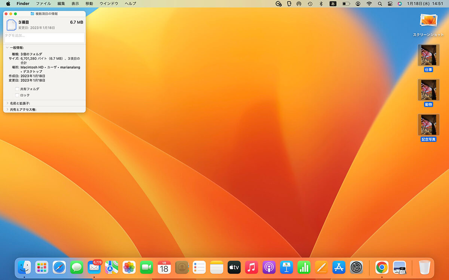Launch Keynote from the Dock
449x280 pixels.
pos(287,267)
